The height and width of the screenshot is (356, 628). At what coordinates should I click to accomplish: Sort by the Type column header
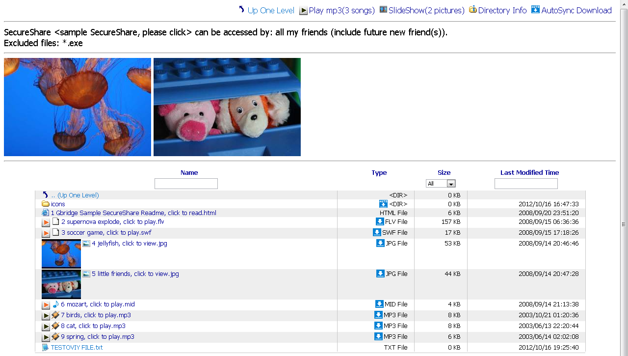click(x=379, y=172)
